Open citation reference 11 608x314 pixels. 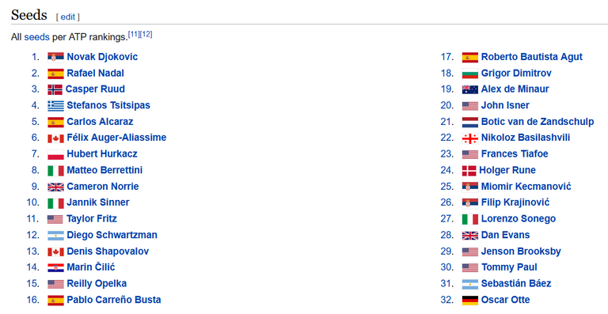pos(134,34)
